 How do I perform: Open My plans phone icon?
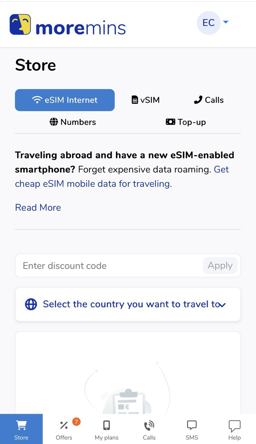pyautogui.click(x=107, y=426)
